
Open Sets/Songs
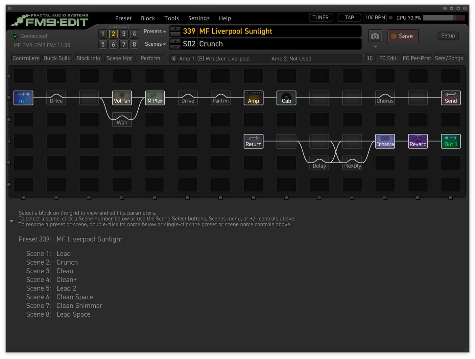(x=449, y=58)
